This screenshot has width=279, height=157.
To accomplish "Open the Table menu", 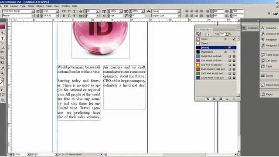I will [x=49, y=6].
